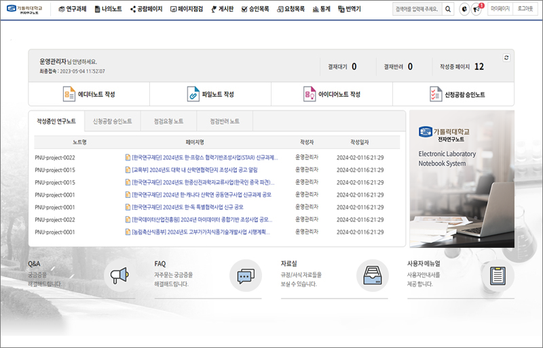
Task: Open the notifications megaphone icon in header
Action: pos(476,9)
